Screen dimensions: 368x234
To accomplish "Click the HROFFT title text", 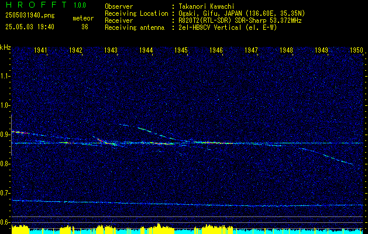I will point(36,5).
